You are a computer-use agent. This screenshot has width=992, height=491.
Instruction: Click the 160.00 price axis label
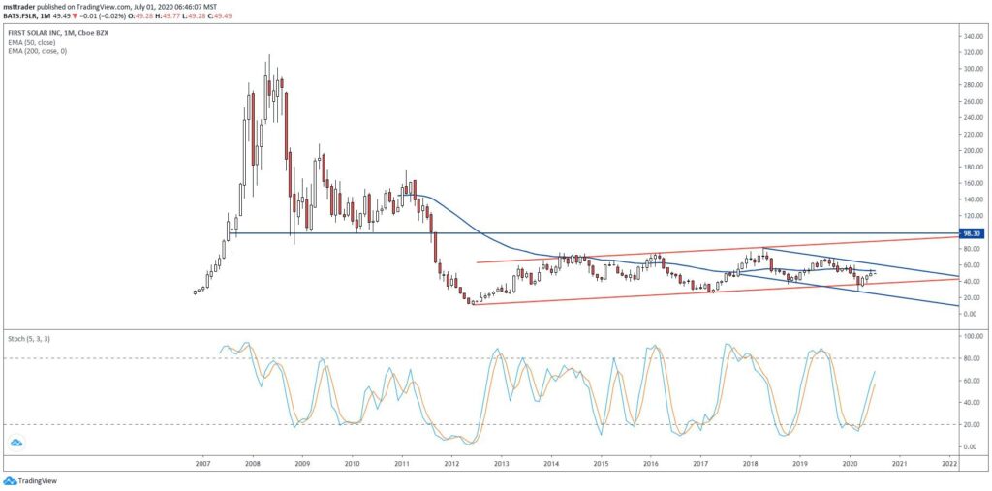973,183
